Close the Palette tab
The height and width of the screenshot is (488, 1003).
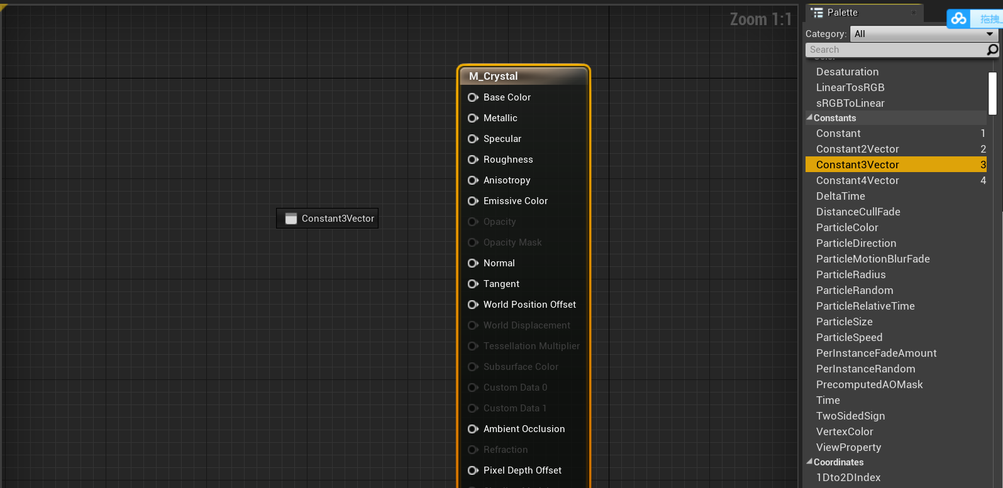(914, 13)
